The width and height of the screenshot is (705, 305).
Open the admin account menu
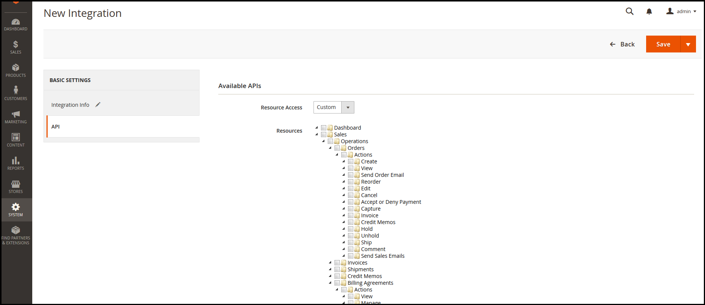point(681,12)
